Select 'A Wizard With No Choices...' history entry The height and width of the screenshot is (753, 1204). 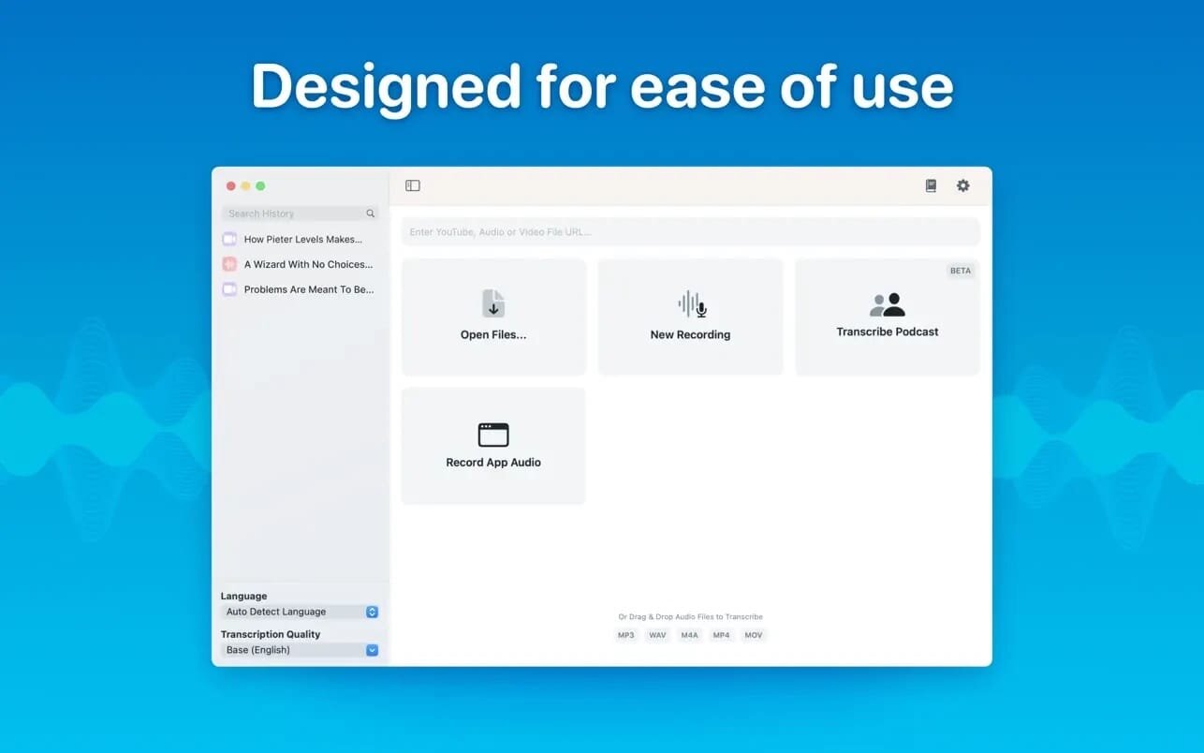307,265
